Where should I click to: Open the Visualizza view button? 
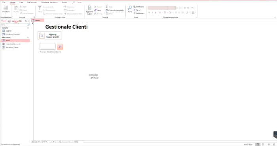[6, 10]
